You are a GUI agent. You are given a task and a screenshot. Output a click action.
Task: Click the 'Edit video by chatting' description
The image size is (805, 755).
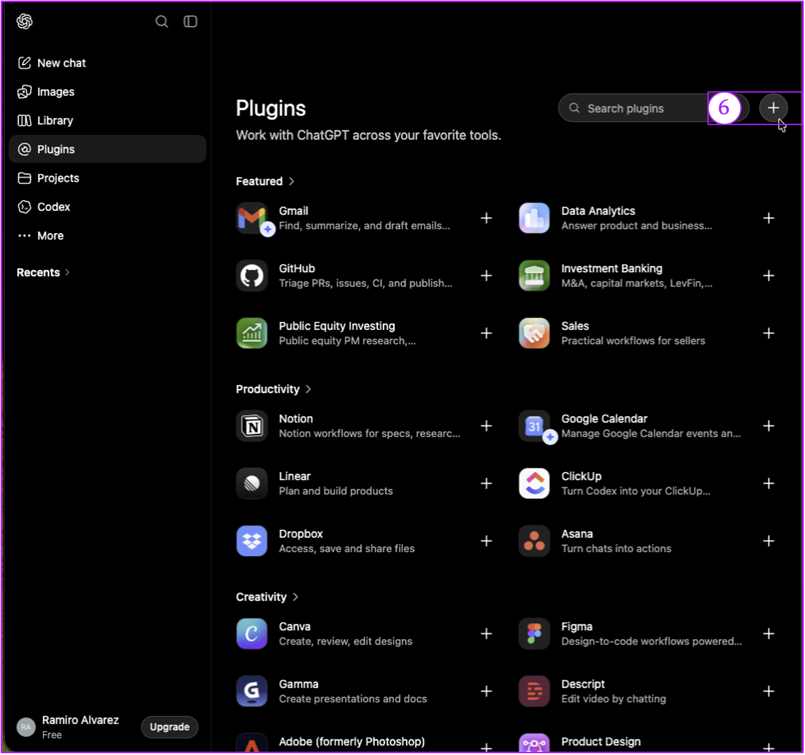click(614, 699)
